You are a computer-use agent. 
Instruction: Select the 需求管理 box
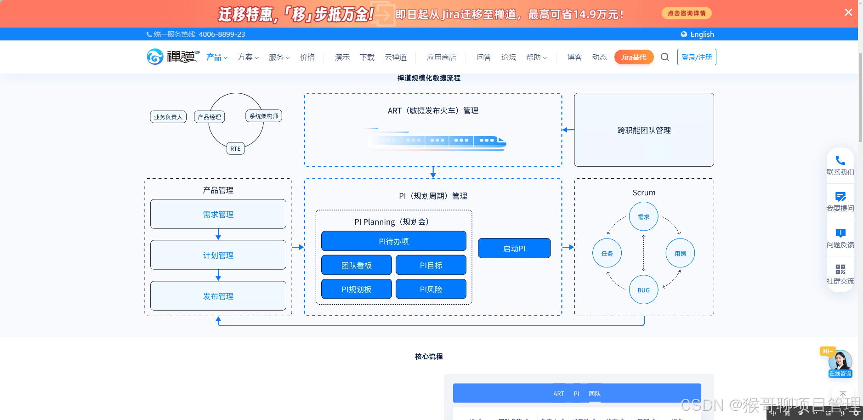(x=218, y=214)
